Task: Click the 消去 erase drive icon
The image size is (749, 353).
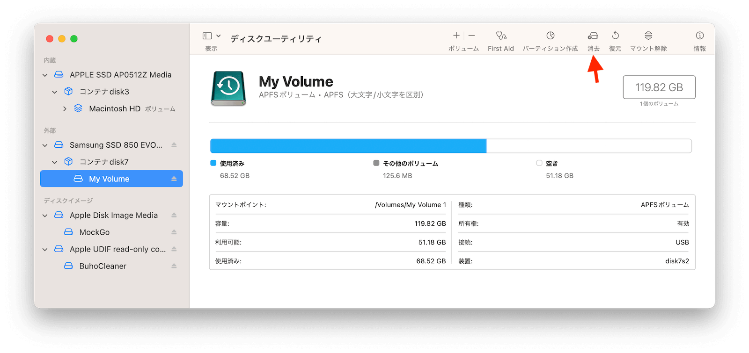Action: (x=593, y=36)
